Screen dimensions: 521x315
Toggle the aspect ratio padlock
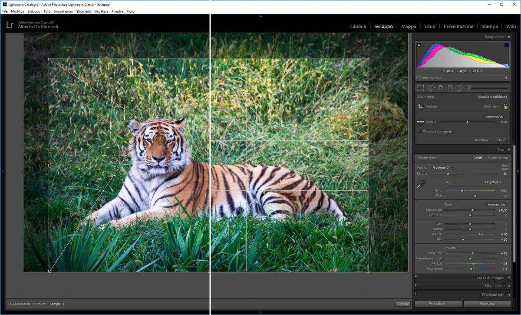point(505,106)
